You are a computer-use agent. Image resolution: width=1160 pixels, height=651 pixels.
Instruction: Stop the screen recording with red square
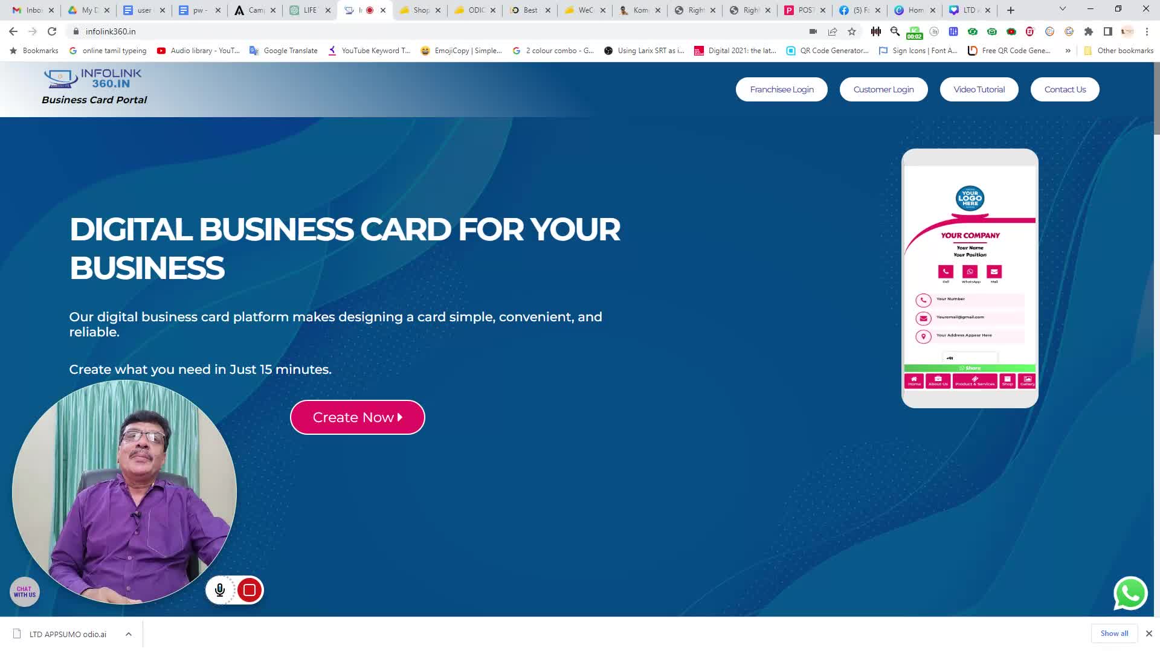click(x=250, y=590)
